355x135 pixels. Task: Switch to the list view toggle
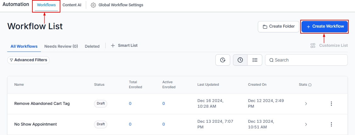tap(255, 60)
